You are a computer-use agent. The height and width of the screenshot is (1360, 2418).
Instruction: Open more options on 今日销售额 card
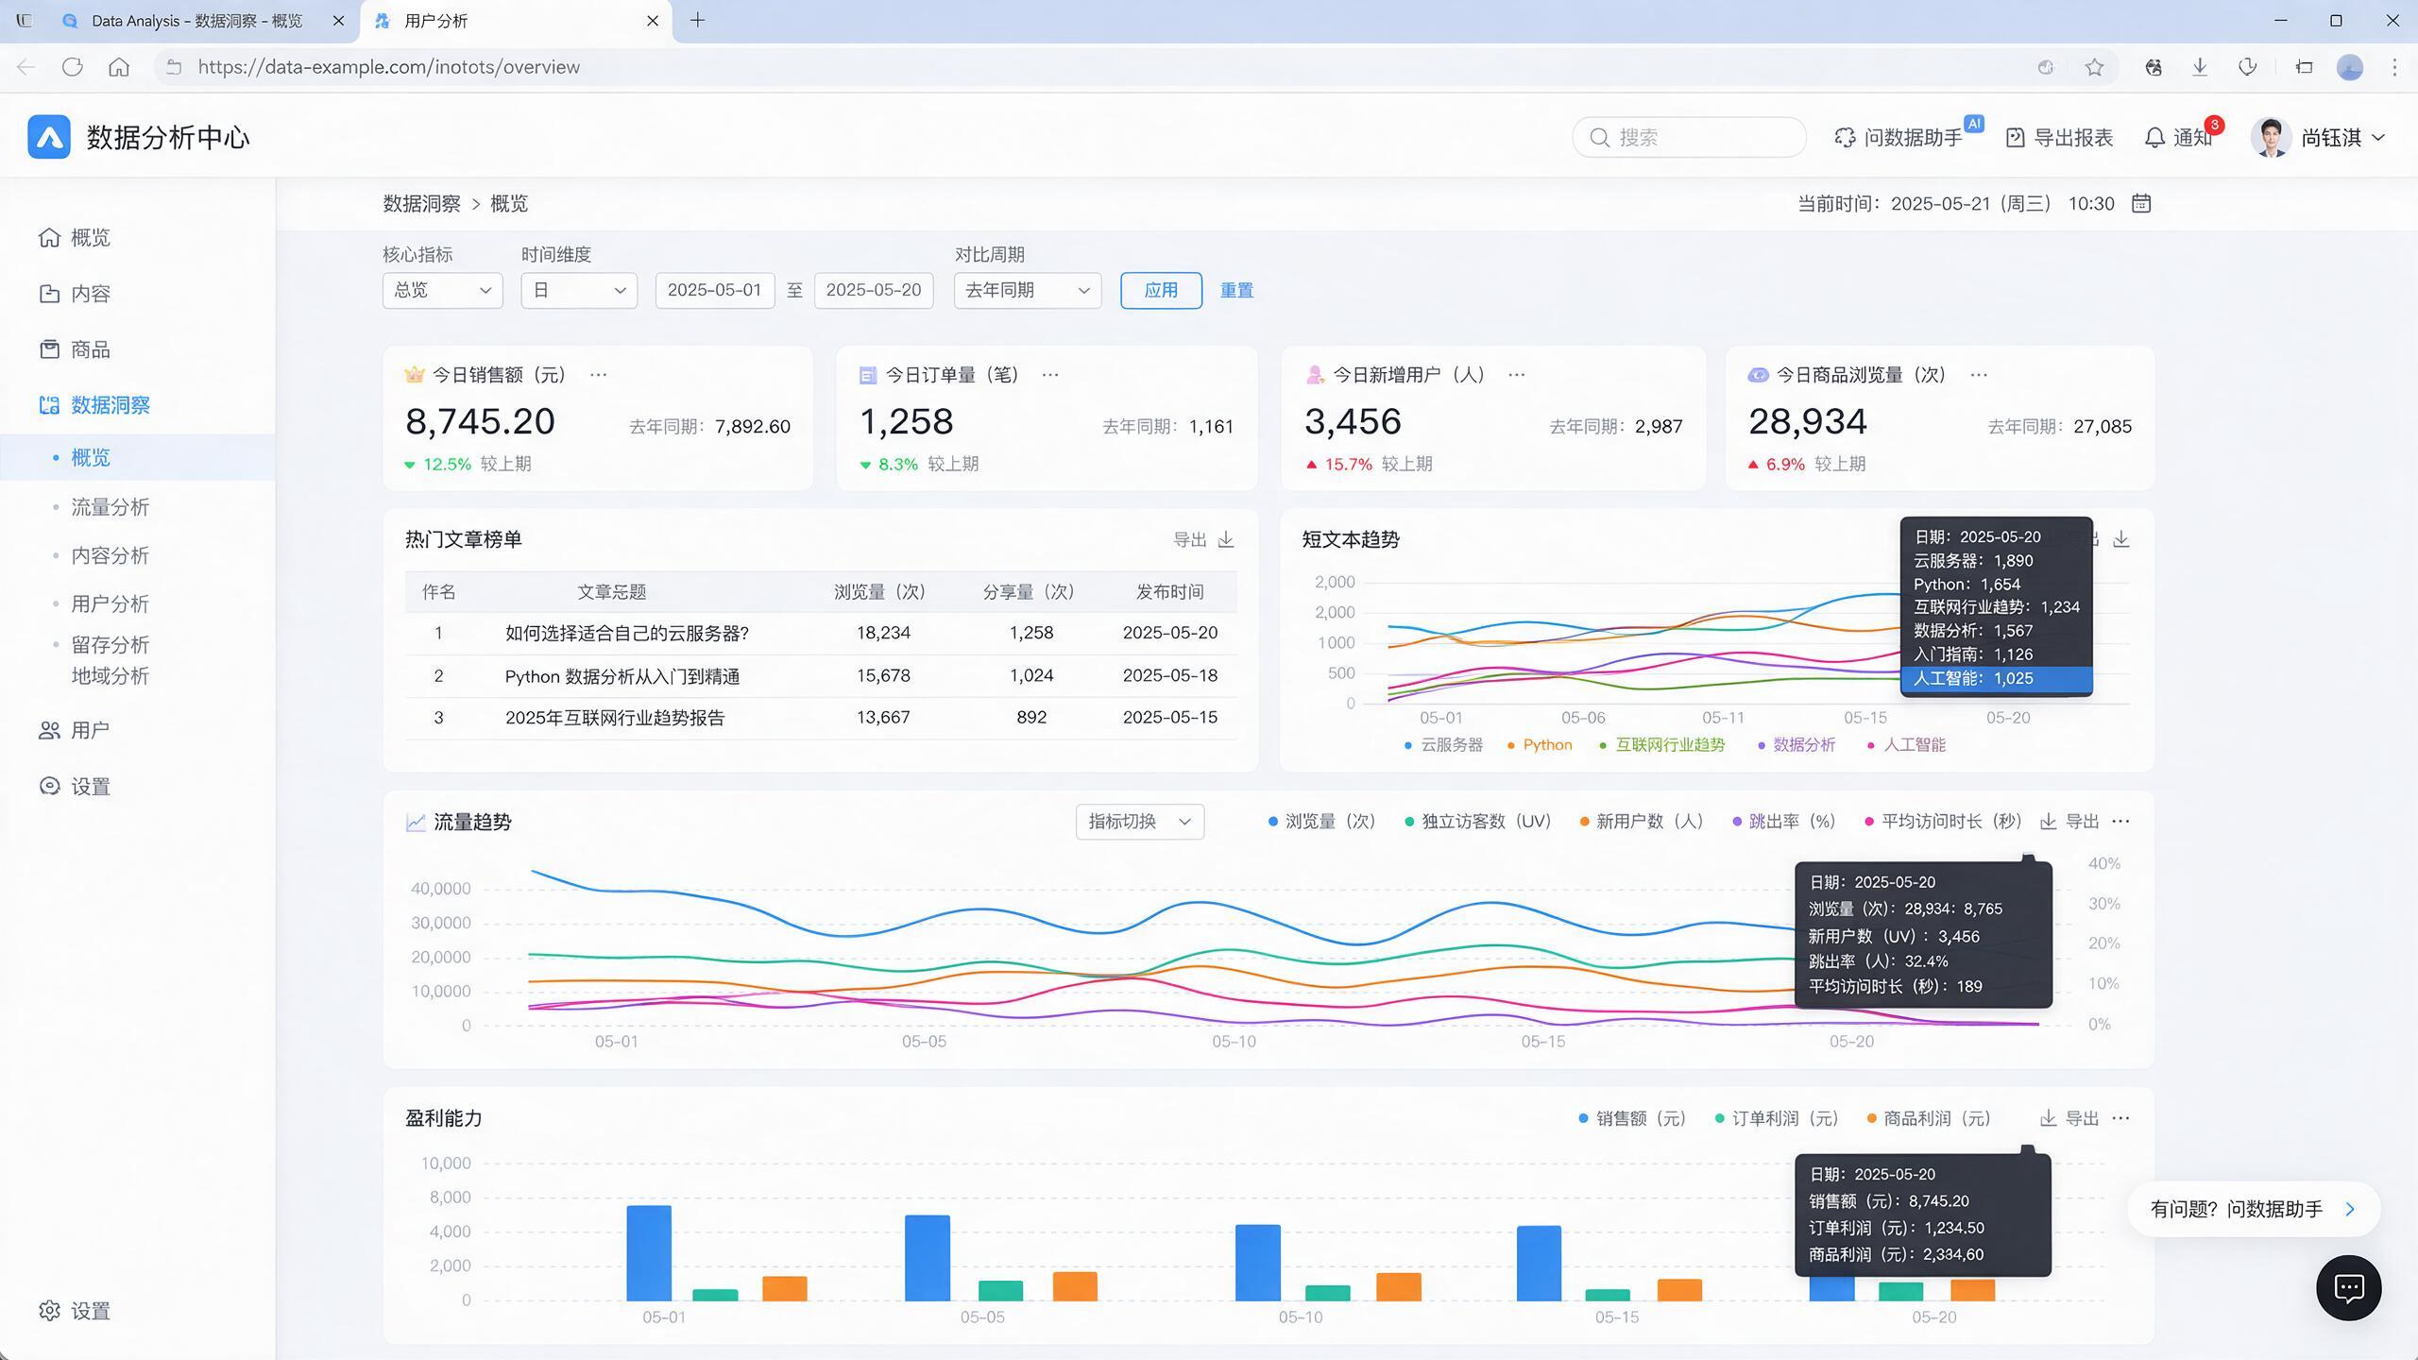598,375
